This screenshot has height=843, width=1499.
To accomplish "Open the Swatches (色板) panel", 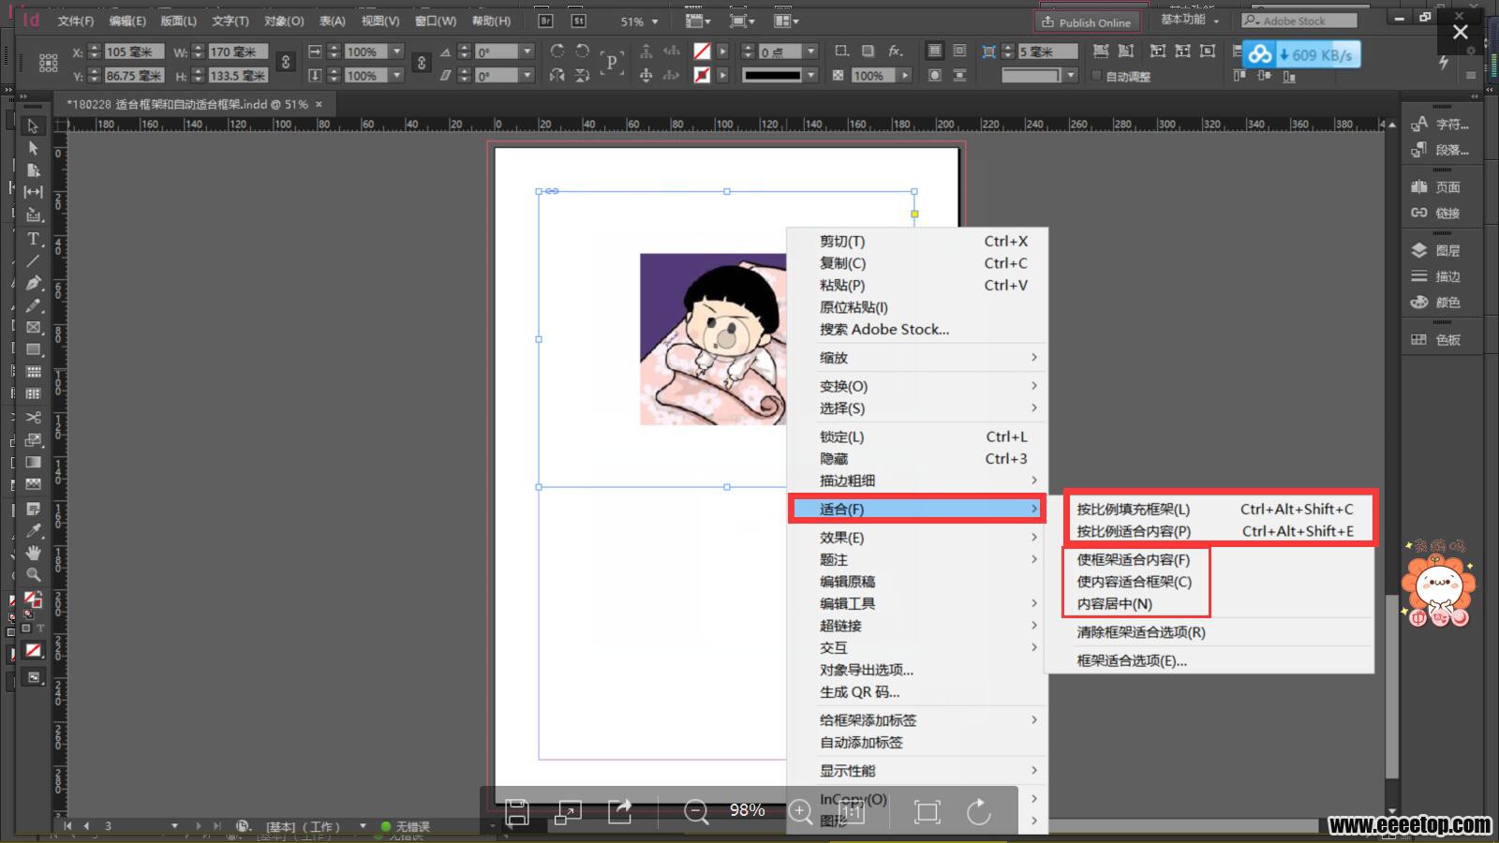I will (x=1437, y=339).
